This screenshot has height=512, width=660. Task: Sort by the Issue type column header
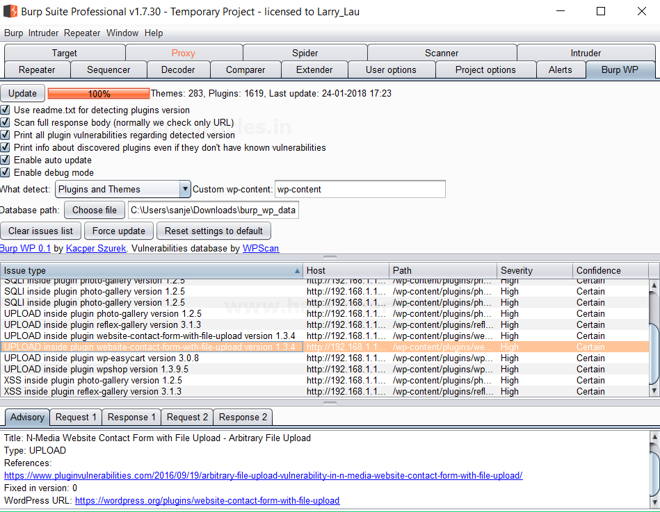tap(152, 271)
